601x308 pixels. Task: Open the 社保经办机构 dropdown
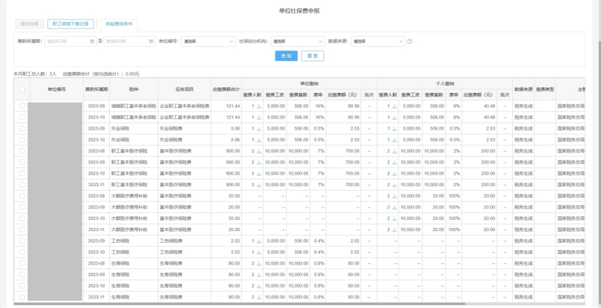click(x=298, y=41)
